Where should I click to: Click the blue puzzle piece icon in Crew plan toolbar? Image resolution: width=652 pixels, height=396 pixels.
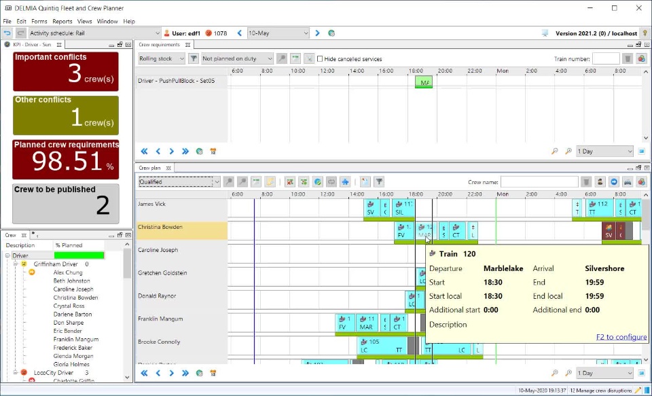pos(345,182)
